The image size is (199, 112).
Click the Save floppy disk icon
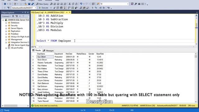(29, 4)
